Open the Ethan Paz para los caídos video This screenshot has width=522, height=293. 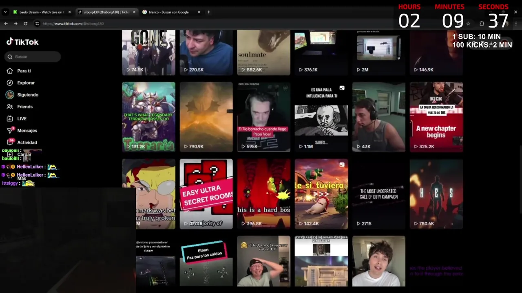click(206, 261)
